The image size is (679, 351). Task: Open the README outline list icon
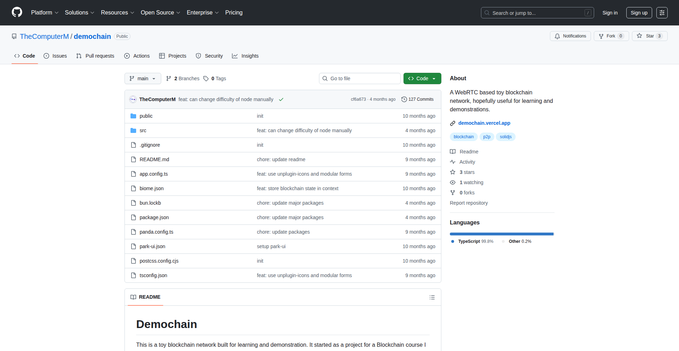click(432, 297)
